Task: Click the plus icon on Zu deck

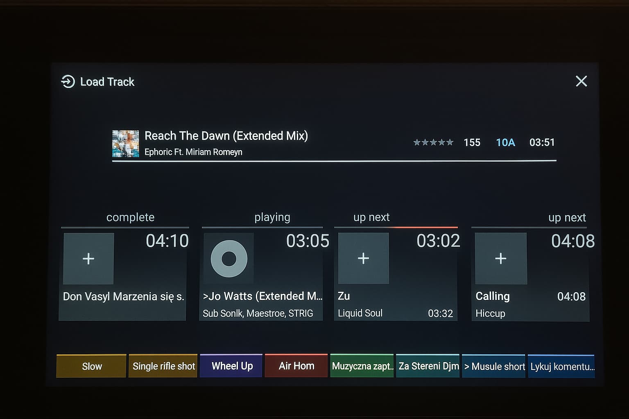Action: coord(363,258)
